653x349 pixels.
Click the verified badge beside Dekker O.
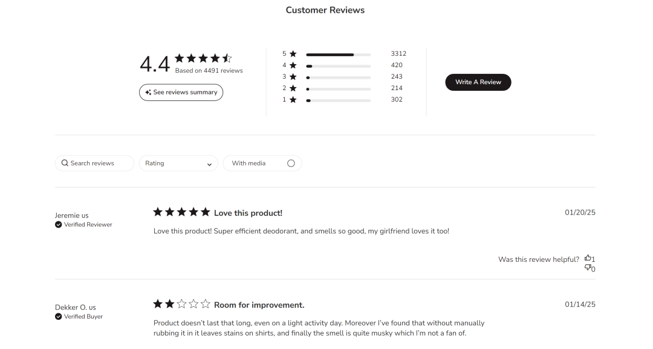pos(59,316)
